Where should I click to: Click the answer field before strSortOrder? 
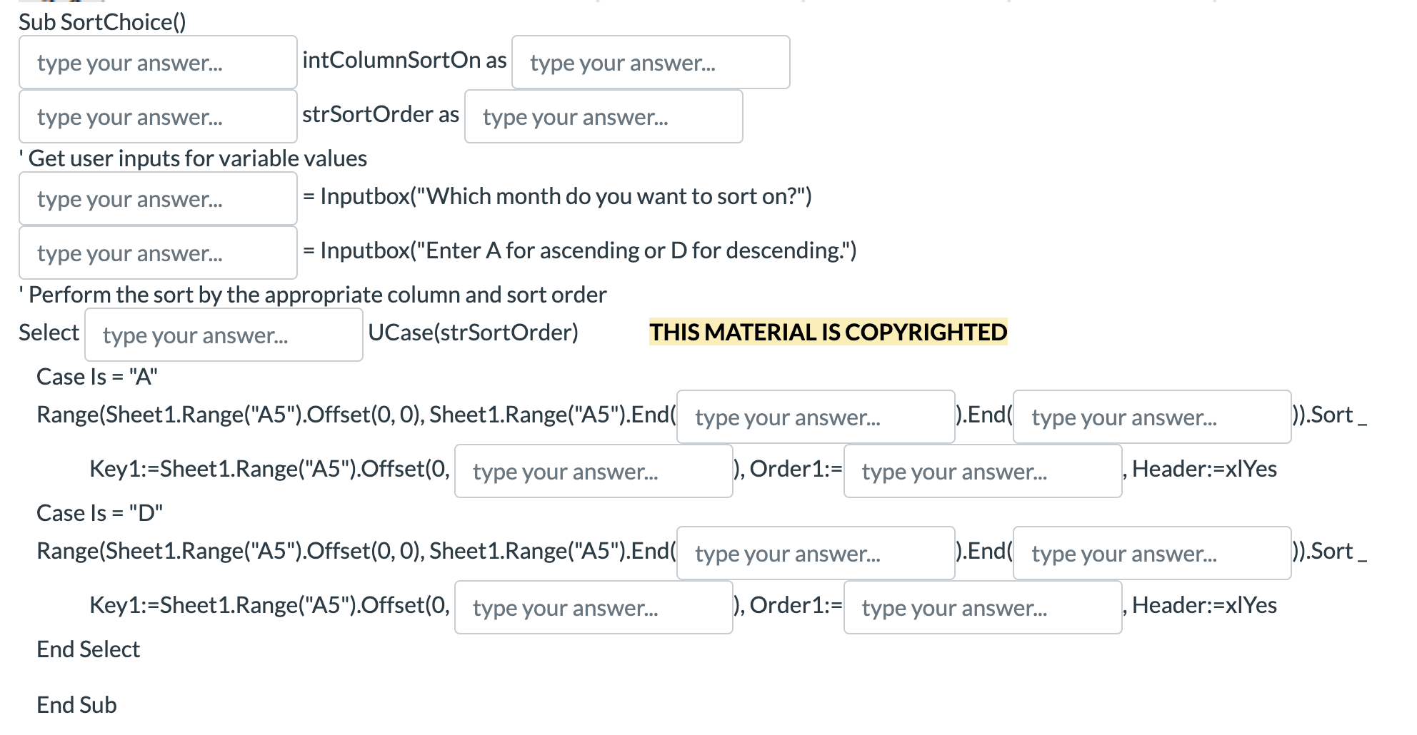(x=157, y=116)
